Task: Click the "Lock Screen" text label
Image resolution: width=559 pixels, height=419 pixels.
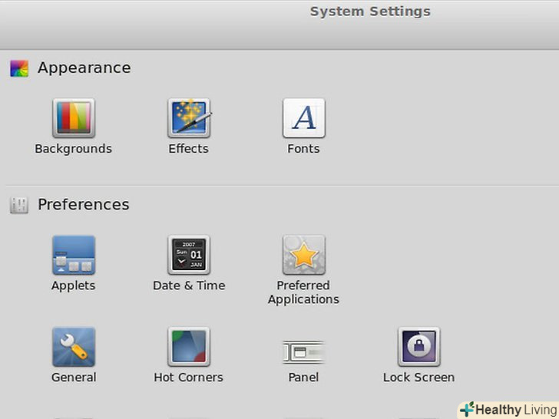Action: tap(418, 378)
